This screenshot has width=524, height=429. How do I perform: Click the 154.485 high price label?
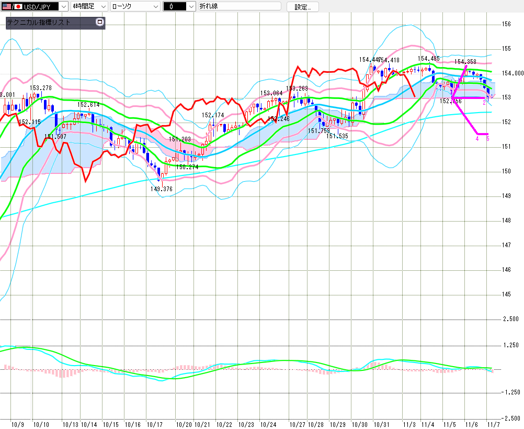point(428,59)
